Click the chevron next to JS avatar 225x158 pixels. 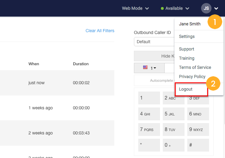click(216, 9)
